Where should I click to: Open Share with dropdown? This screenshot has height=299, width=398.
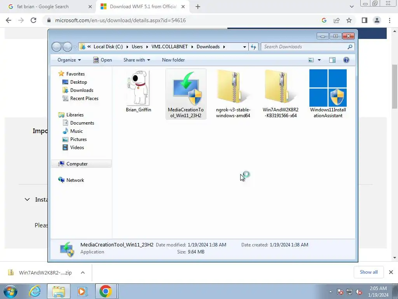(136, 60)
